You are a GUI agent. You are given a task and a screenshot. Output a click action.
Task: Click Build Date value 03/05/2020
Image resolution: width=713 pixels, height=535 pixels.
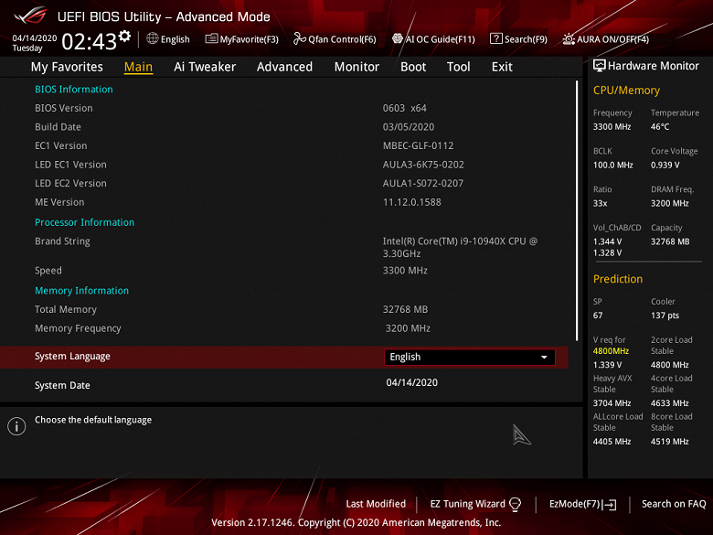tap(409, 127)
